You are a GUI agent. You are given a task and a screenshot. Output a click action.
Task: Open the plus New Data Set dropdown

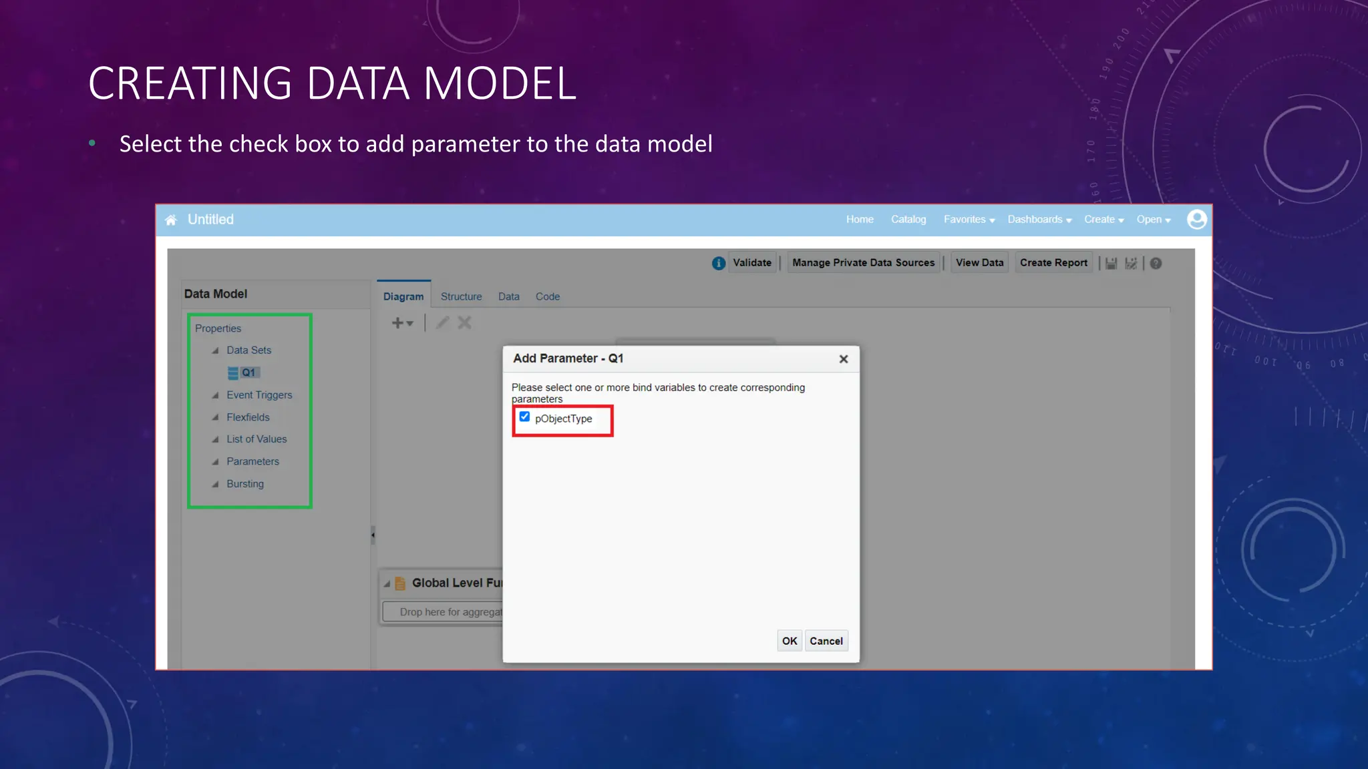[402, 323]
